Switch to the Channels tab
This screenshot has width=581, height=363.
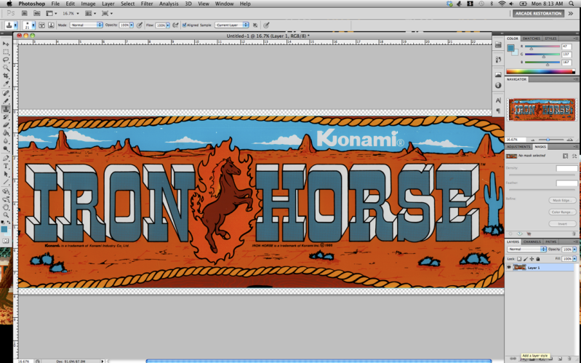pyautogui.click(x=532, y=242)
